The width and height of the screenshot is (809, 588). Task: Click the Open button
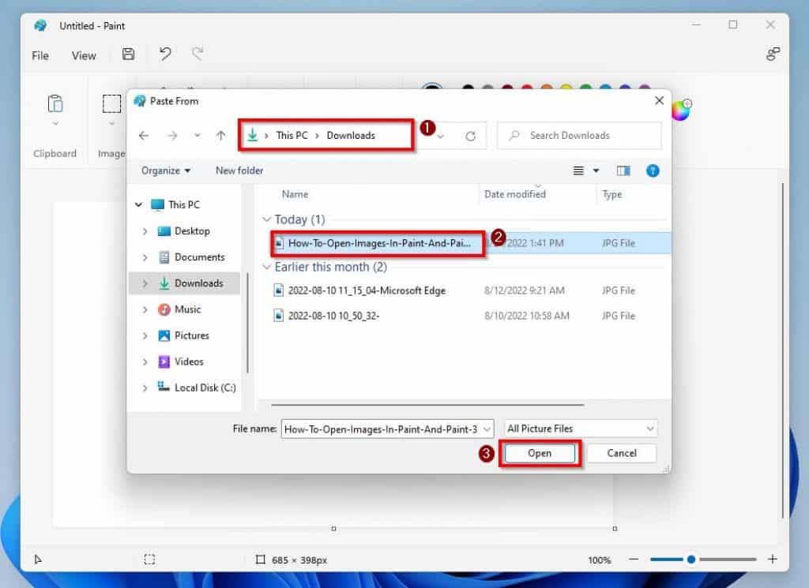540,453
